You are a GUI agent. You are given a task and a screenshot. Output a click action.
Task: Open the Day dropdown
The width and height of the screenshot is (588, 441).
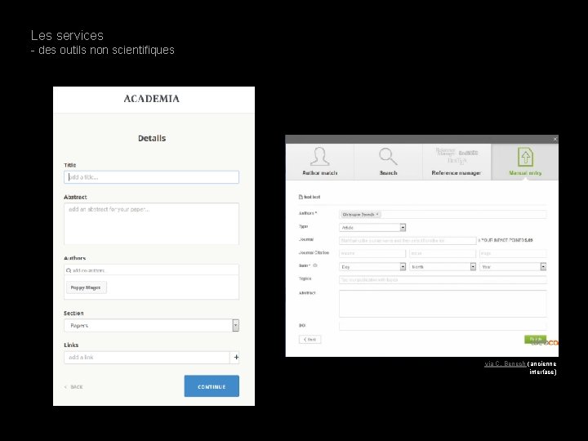372,266
